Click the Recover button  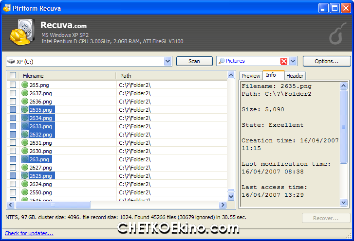pos(326,218)
